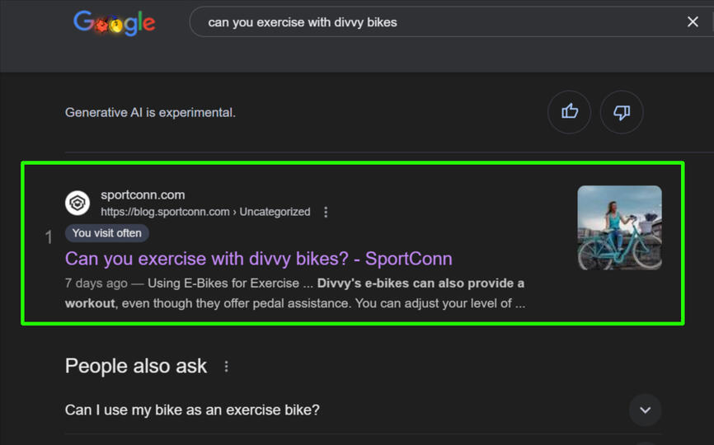The width and height of the screenshot is (714, 445).
Task: Expand "Can I use my bike" chevron
Action: (x=645, y=410)
